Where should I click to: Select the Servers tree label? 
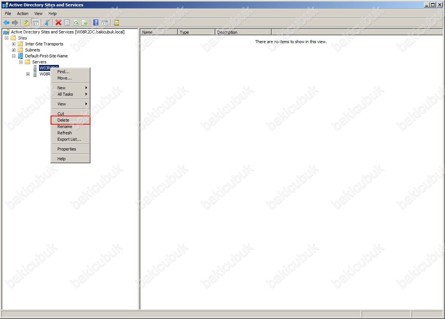point(39,62)
